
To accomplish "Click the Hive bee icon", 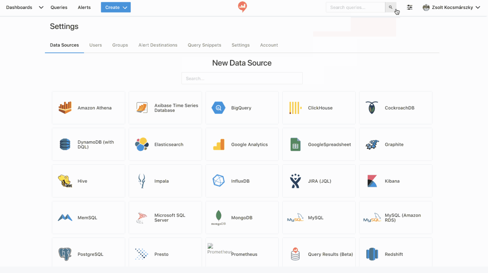I will coord(65,181).
